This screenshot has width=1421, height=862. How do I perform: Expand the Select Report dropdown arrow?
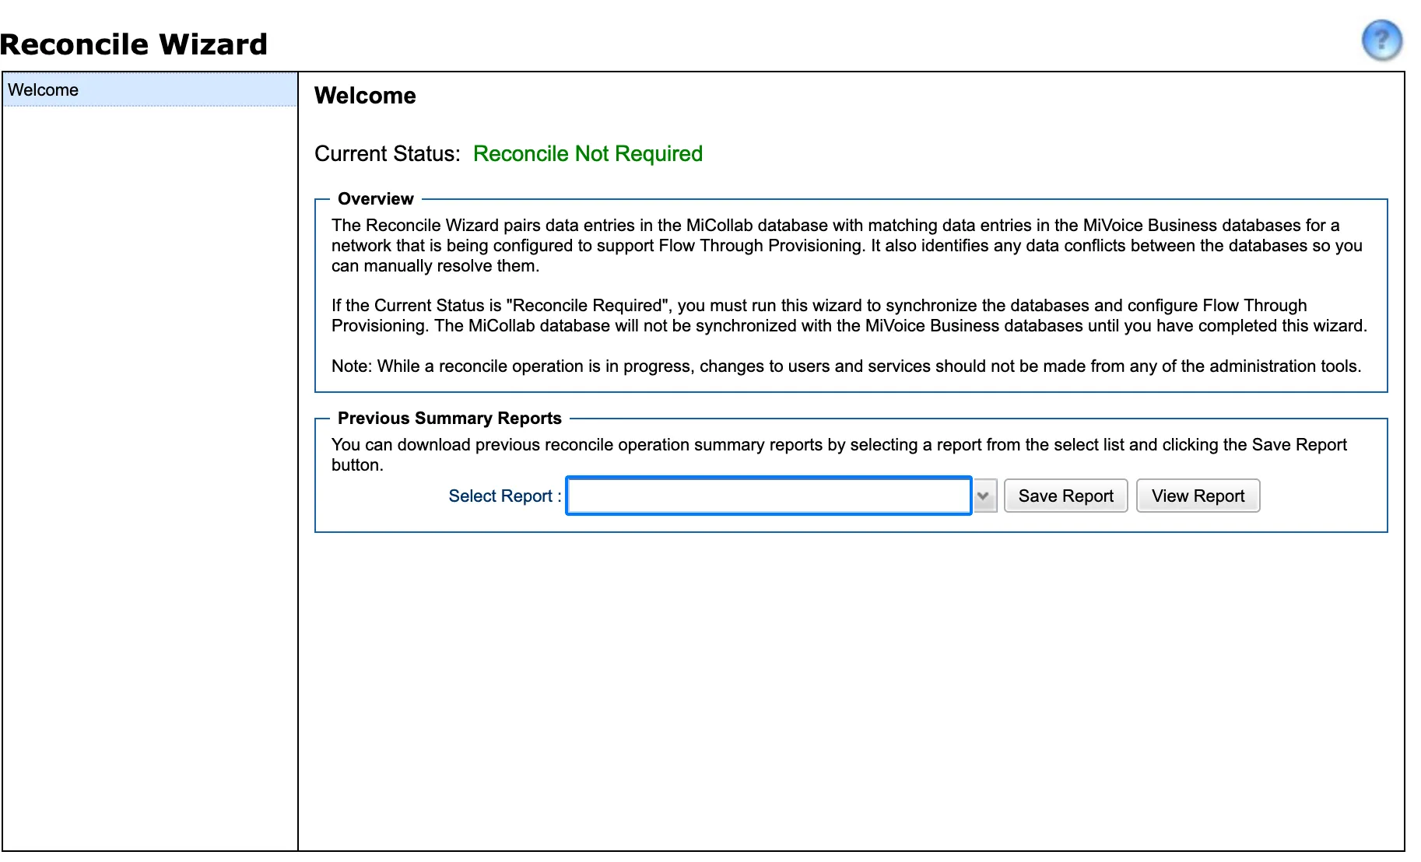(x=984, y=496)
